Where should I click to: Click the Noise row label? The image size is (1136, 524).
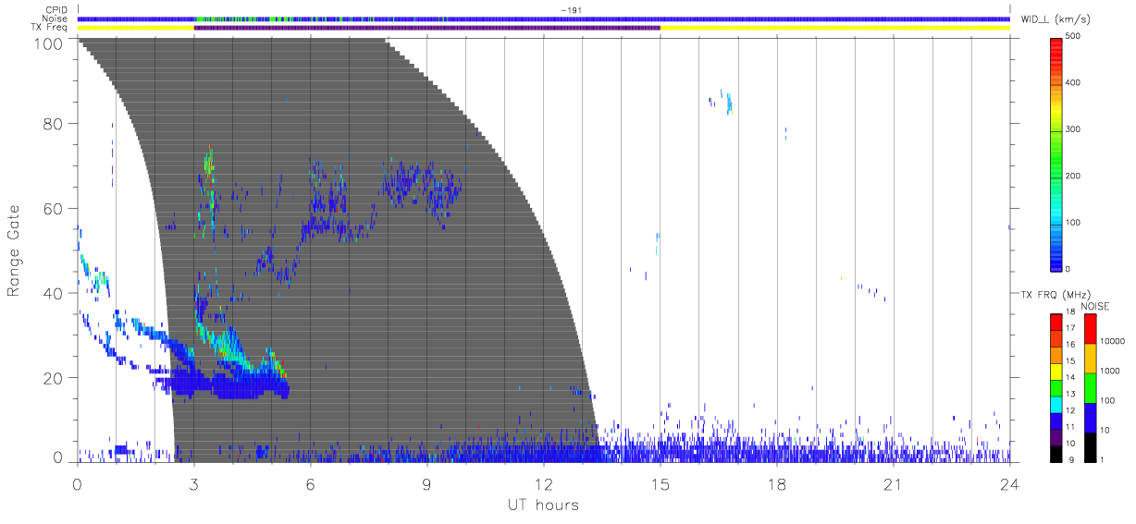[56, 18]
